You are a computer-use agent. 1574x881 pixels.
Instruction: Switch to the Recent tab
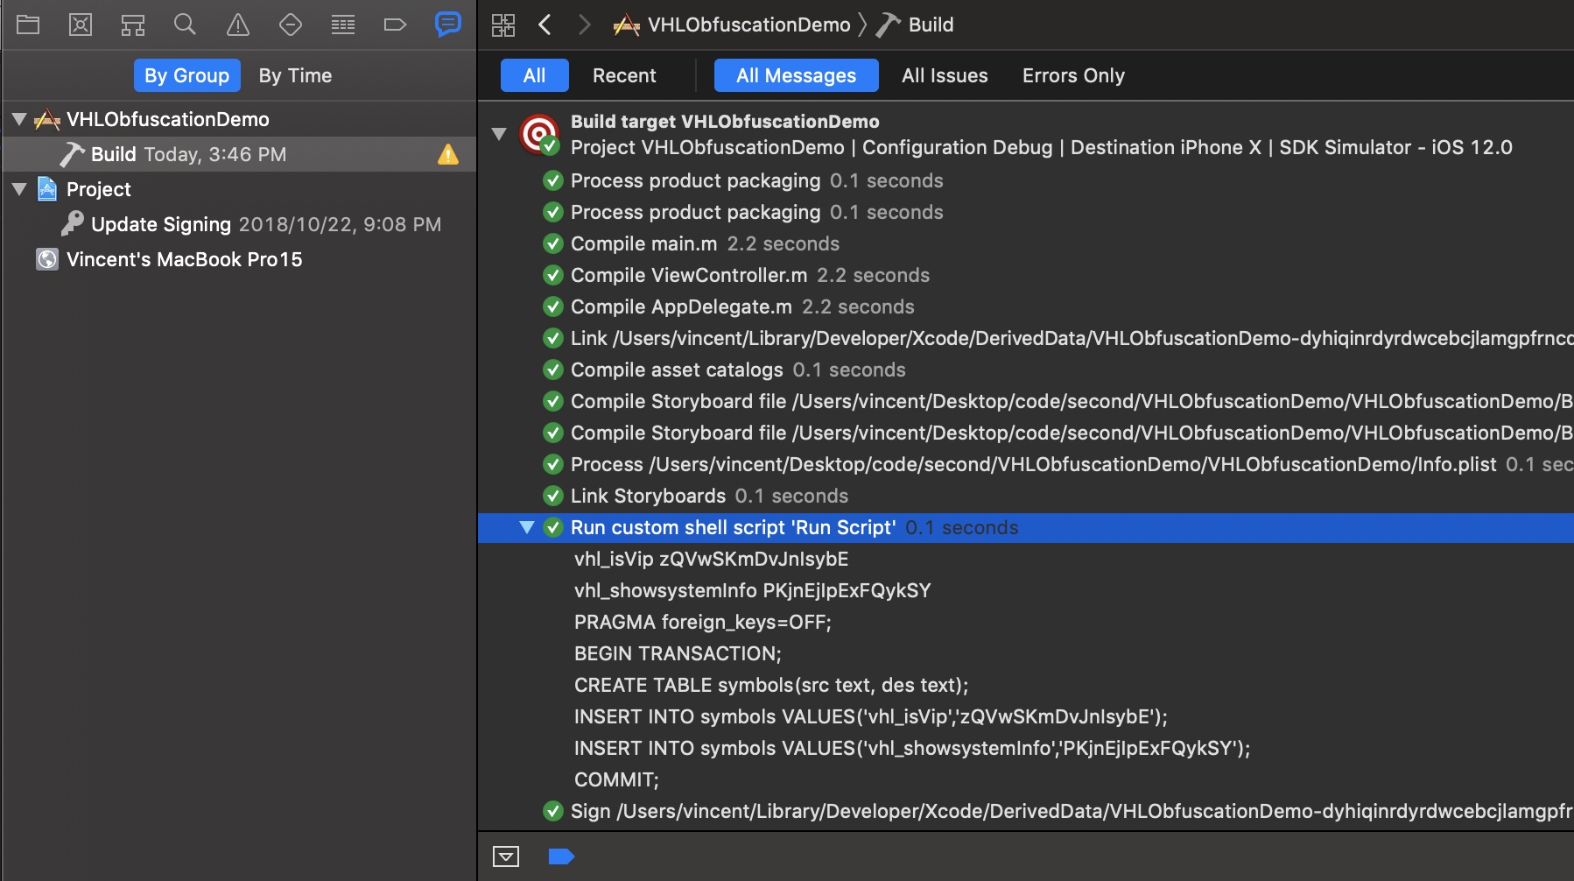click(x=624, y=75)
